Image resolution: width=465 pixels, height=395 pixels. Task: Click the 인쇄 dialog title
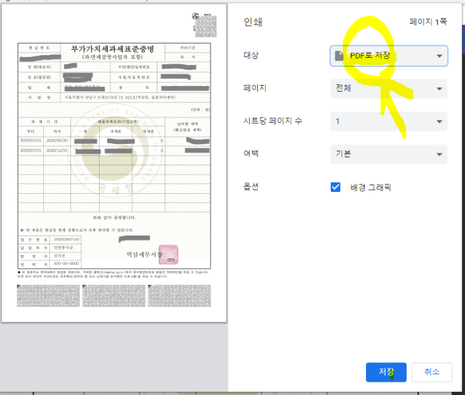click(252, 22)
